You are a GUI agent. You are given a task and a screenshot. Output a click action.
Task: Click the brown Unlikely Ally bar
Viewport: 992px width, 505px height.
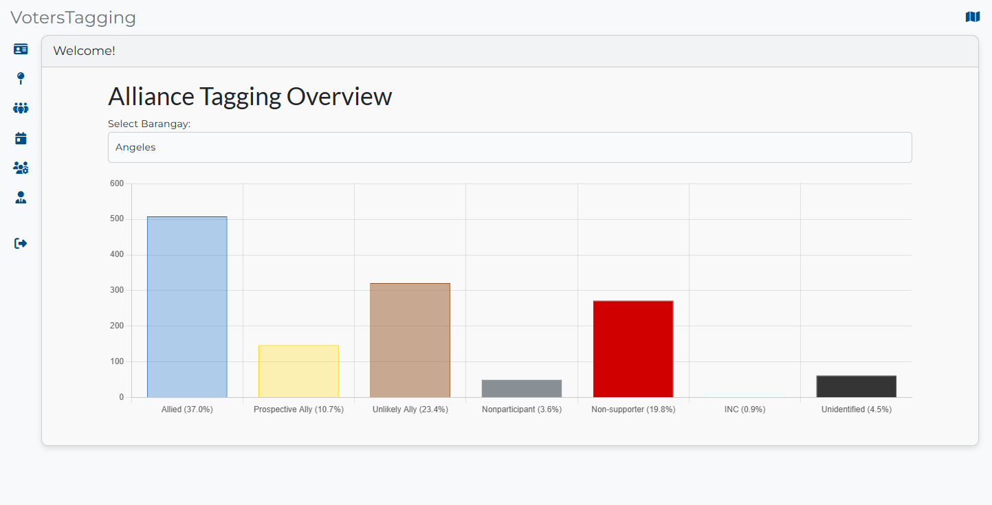click(x=410, y=340)
